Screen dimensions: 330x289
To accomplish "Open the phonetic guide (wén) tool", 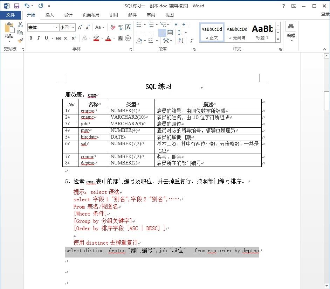I will tap(121, 27).
